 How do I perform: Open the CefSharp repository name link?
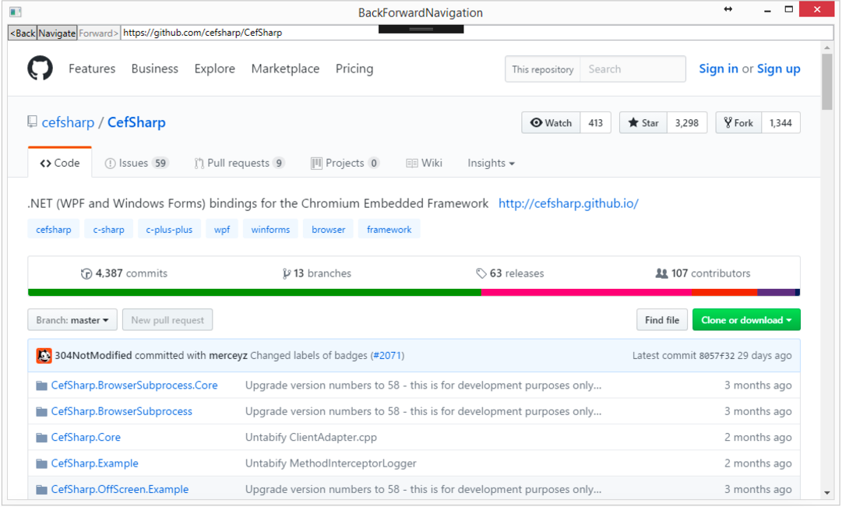[136, 122]
